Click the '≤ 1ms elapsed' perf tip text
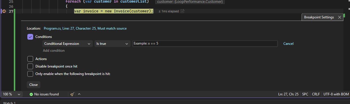Screen dimensions: 350x104 pyautogui.click(x=169, y=11)
